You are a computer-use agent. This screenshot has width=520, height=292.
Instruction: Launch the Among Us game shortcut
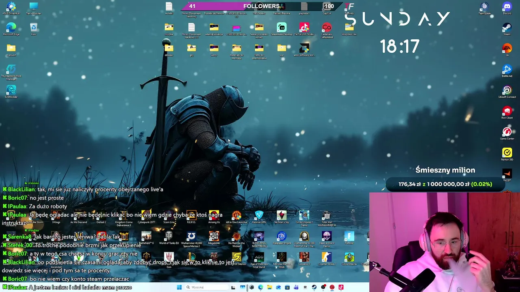point(214,217)
